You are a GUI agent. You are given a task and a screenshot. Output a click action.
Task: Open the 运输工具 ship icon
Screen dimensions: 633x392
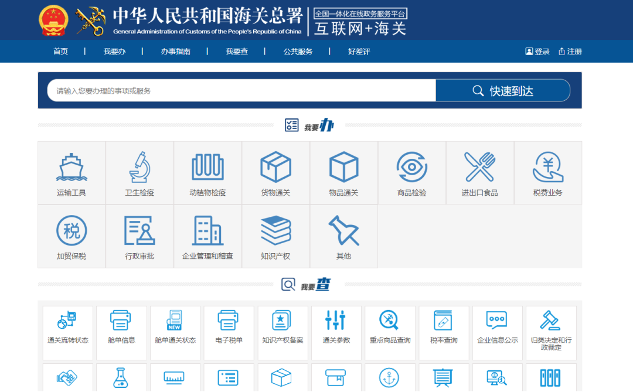[x=72, y=167]
